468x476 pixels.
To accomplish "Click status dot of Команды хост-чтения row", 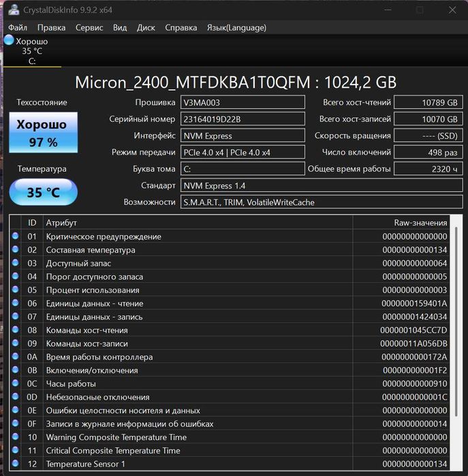I will [15, 330].
